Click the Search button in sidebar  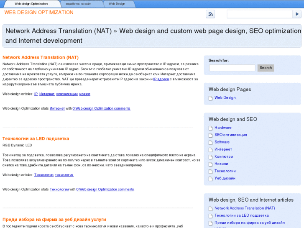266,68
